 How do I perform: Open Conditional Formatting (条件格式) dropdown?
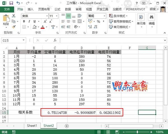pyautogui.click(x=118, y=16)
